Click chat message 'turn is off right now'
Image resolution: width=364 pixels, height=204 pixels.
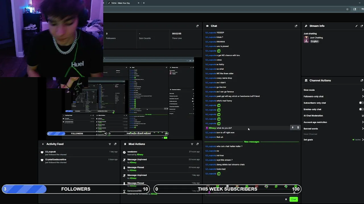pyautogui.click(x=226, y=133)
